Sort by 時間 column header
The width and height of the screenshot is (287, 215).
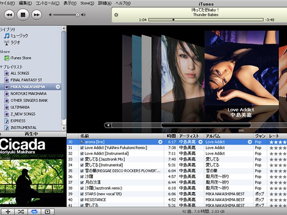coord(171,136)
